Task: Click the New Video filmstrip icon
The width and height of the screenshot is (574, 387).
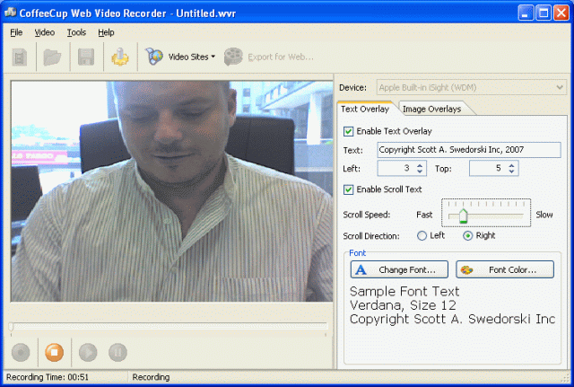Action: [x=22, y=57]
